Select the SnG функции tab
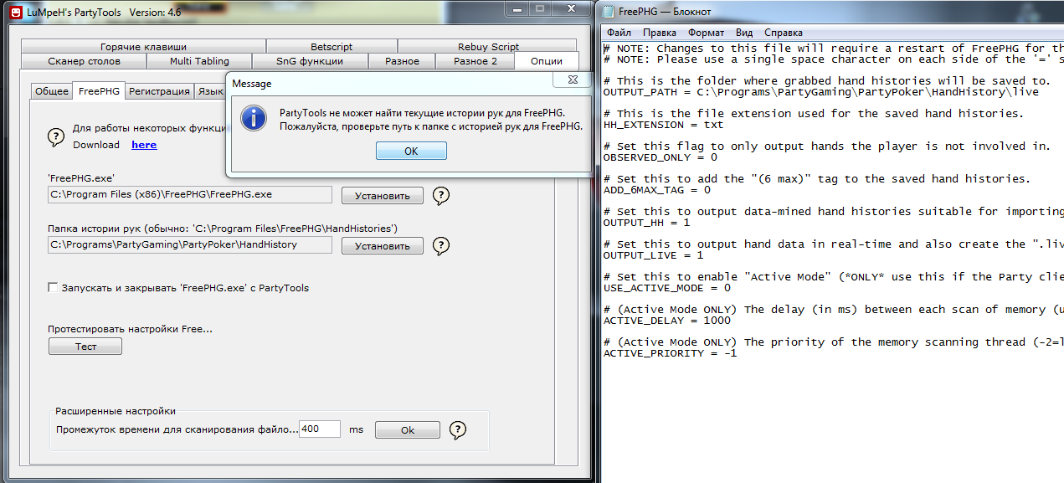This screenshot has width=1064, height=483. [x=310, y=61]
